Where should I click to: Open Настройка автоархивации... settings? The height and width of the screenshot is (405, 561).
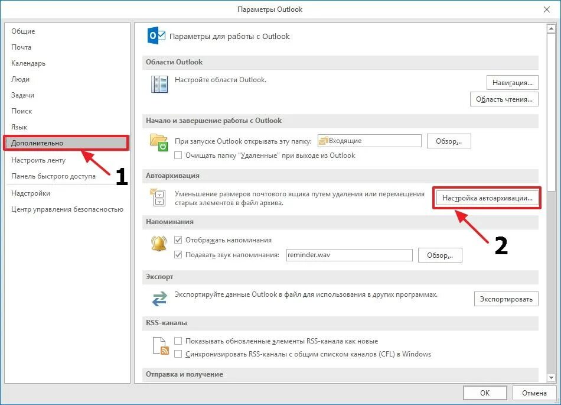tap(487, 197)
